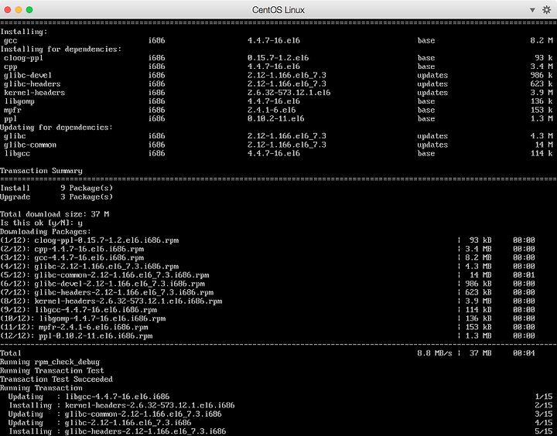
Task: Click the yellow minimize window button
Action: click(x=19, y=10)
